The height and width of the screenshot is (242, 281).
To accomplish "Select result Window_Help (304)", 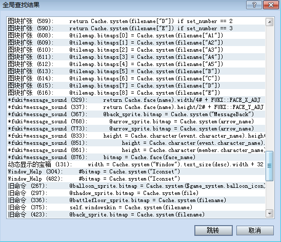I will 136,171.
